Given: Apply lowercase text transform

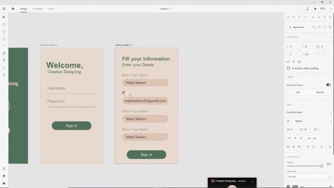Looking at the screenshot, I should (x=294, y=147).
